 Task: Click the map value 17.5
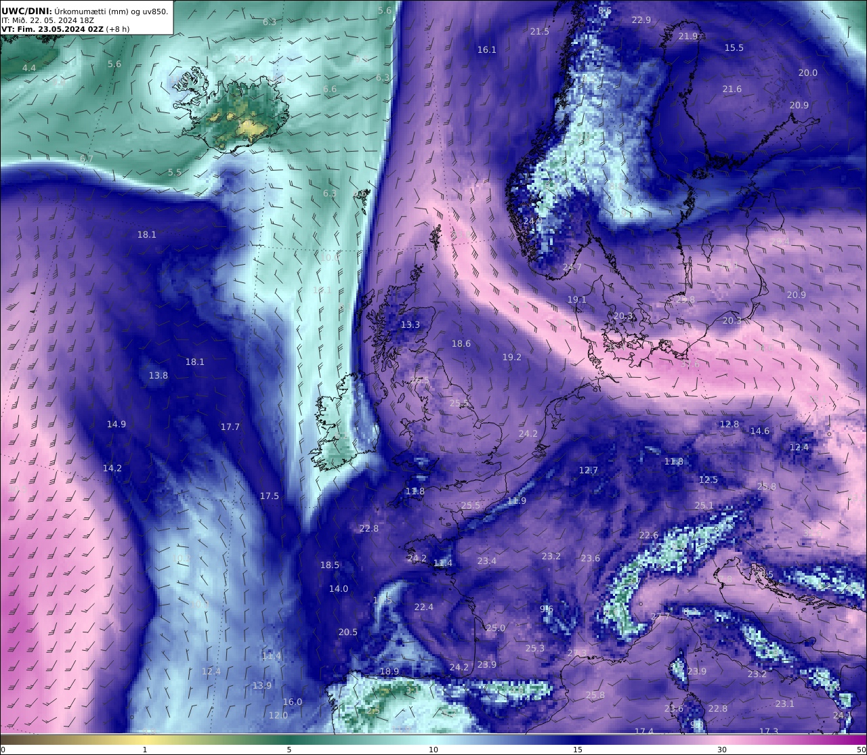(x=270, y=496)
